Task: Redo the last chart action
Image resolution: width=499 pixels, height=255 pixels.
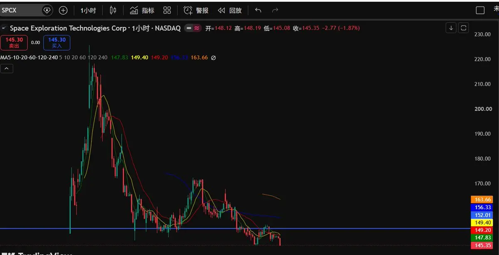Action: [275, 10]
